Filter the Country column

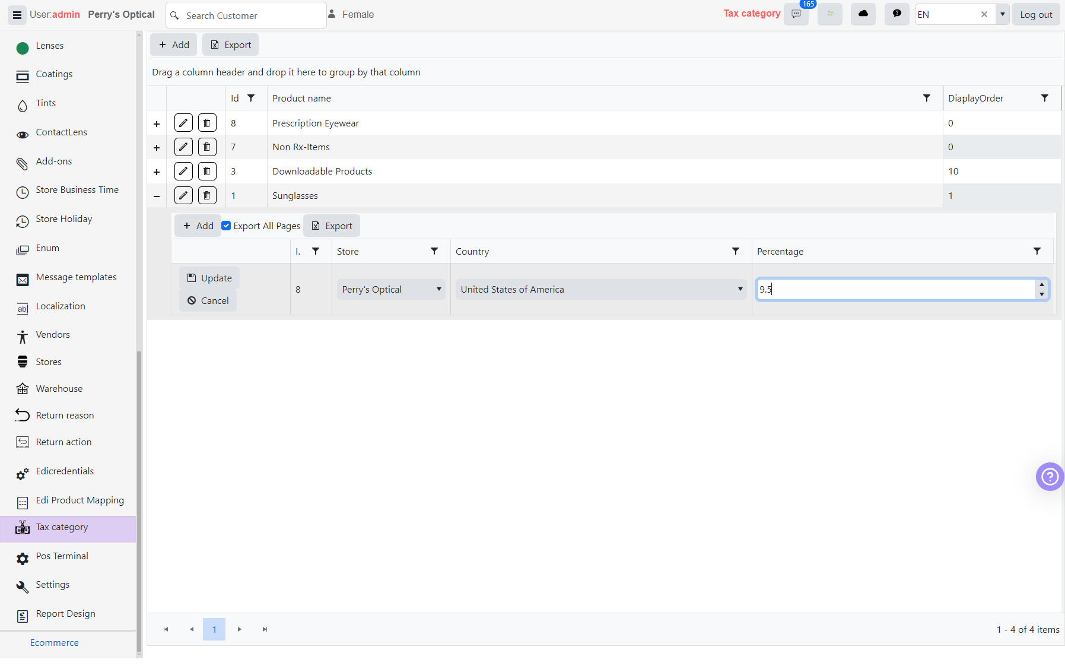[736, 251]
